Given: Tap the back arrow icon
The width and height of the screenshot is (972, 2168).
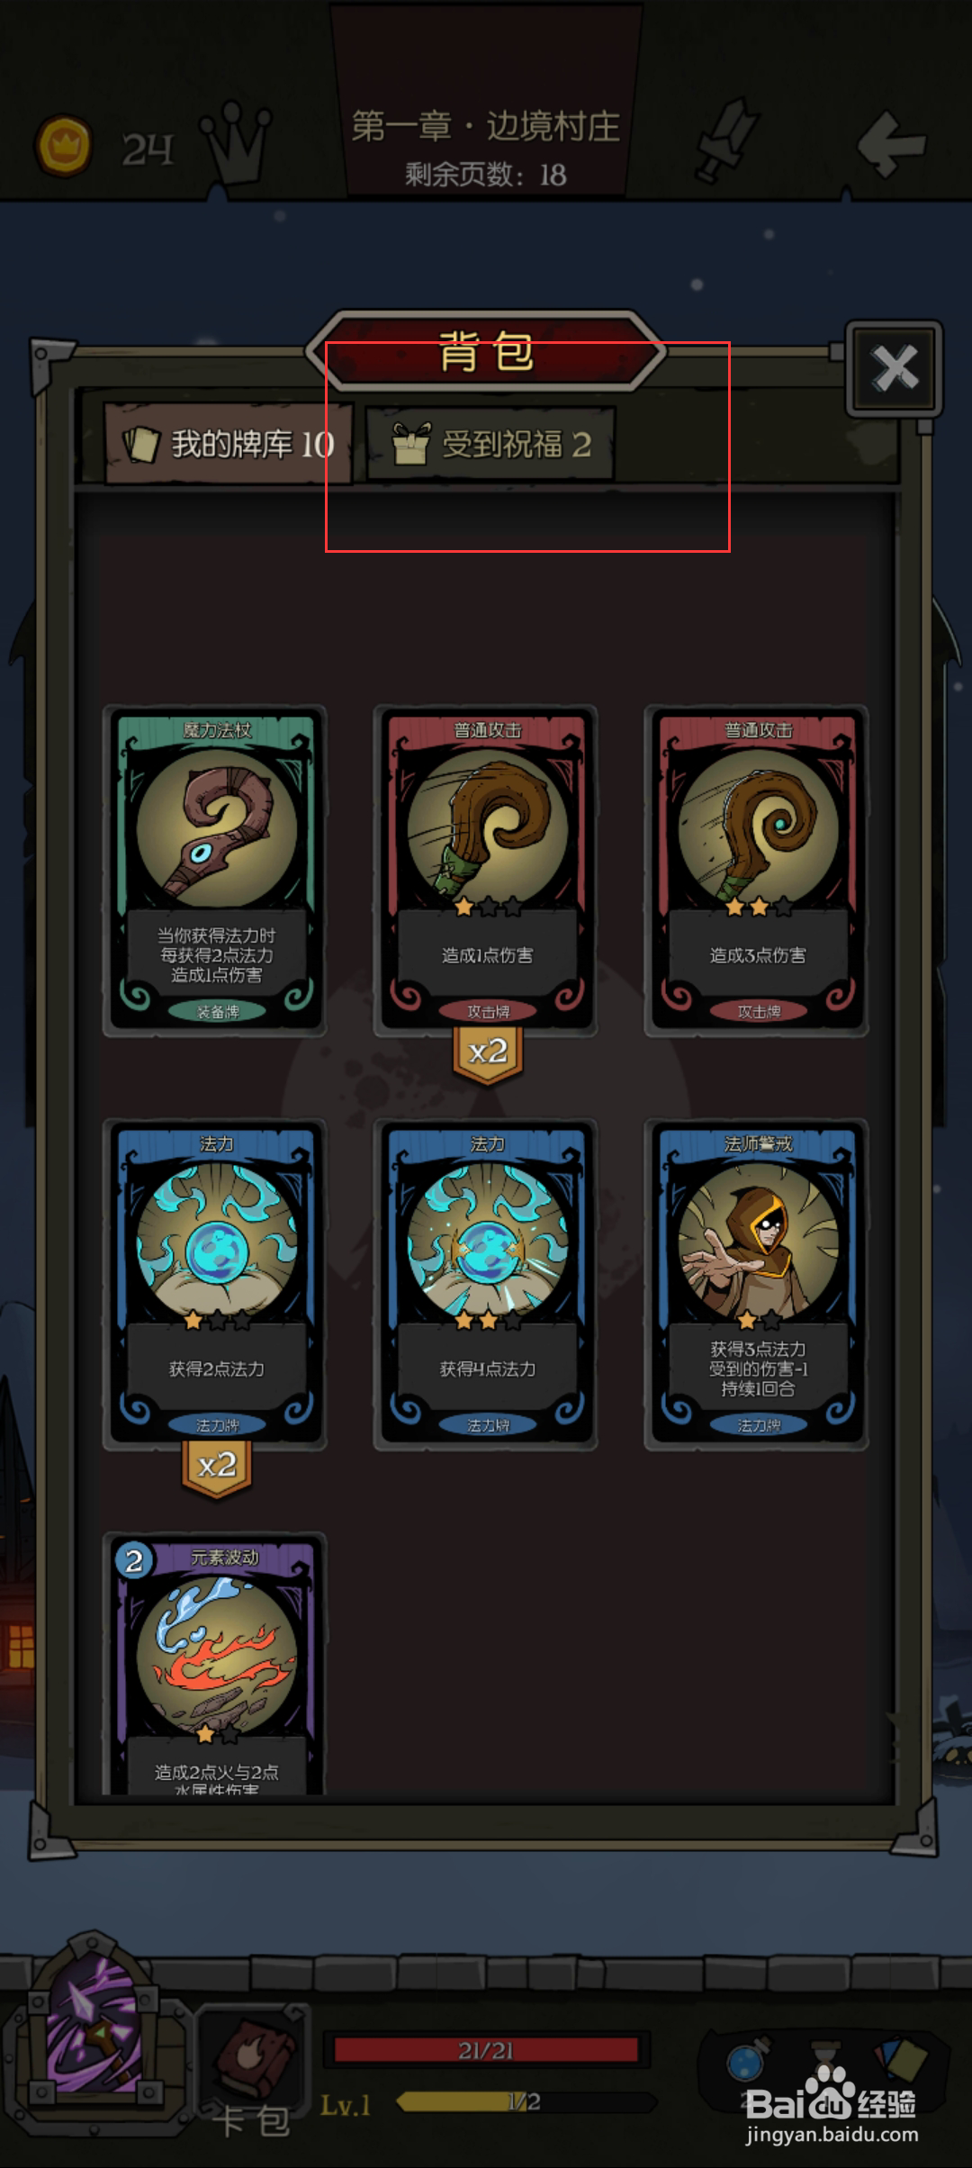Looking at the screenshot, I should point(890,144).
